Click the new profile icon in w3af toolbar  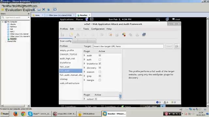click(x=71, y=35)
